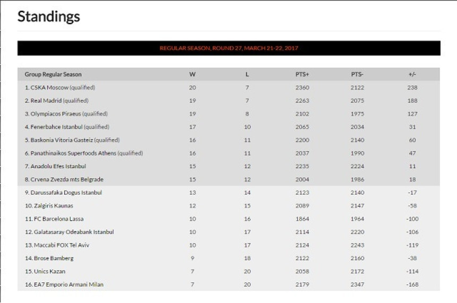Open the CSKA Moscow team link

pos(49,88)
